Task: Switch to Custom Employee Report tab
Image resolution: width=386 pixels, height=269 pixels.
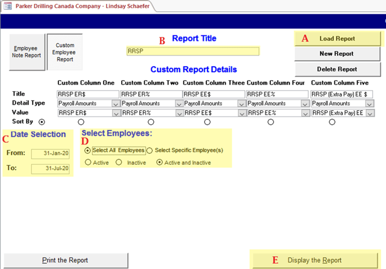Action: click(x=65, y=52)
